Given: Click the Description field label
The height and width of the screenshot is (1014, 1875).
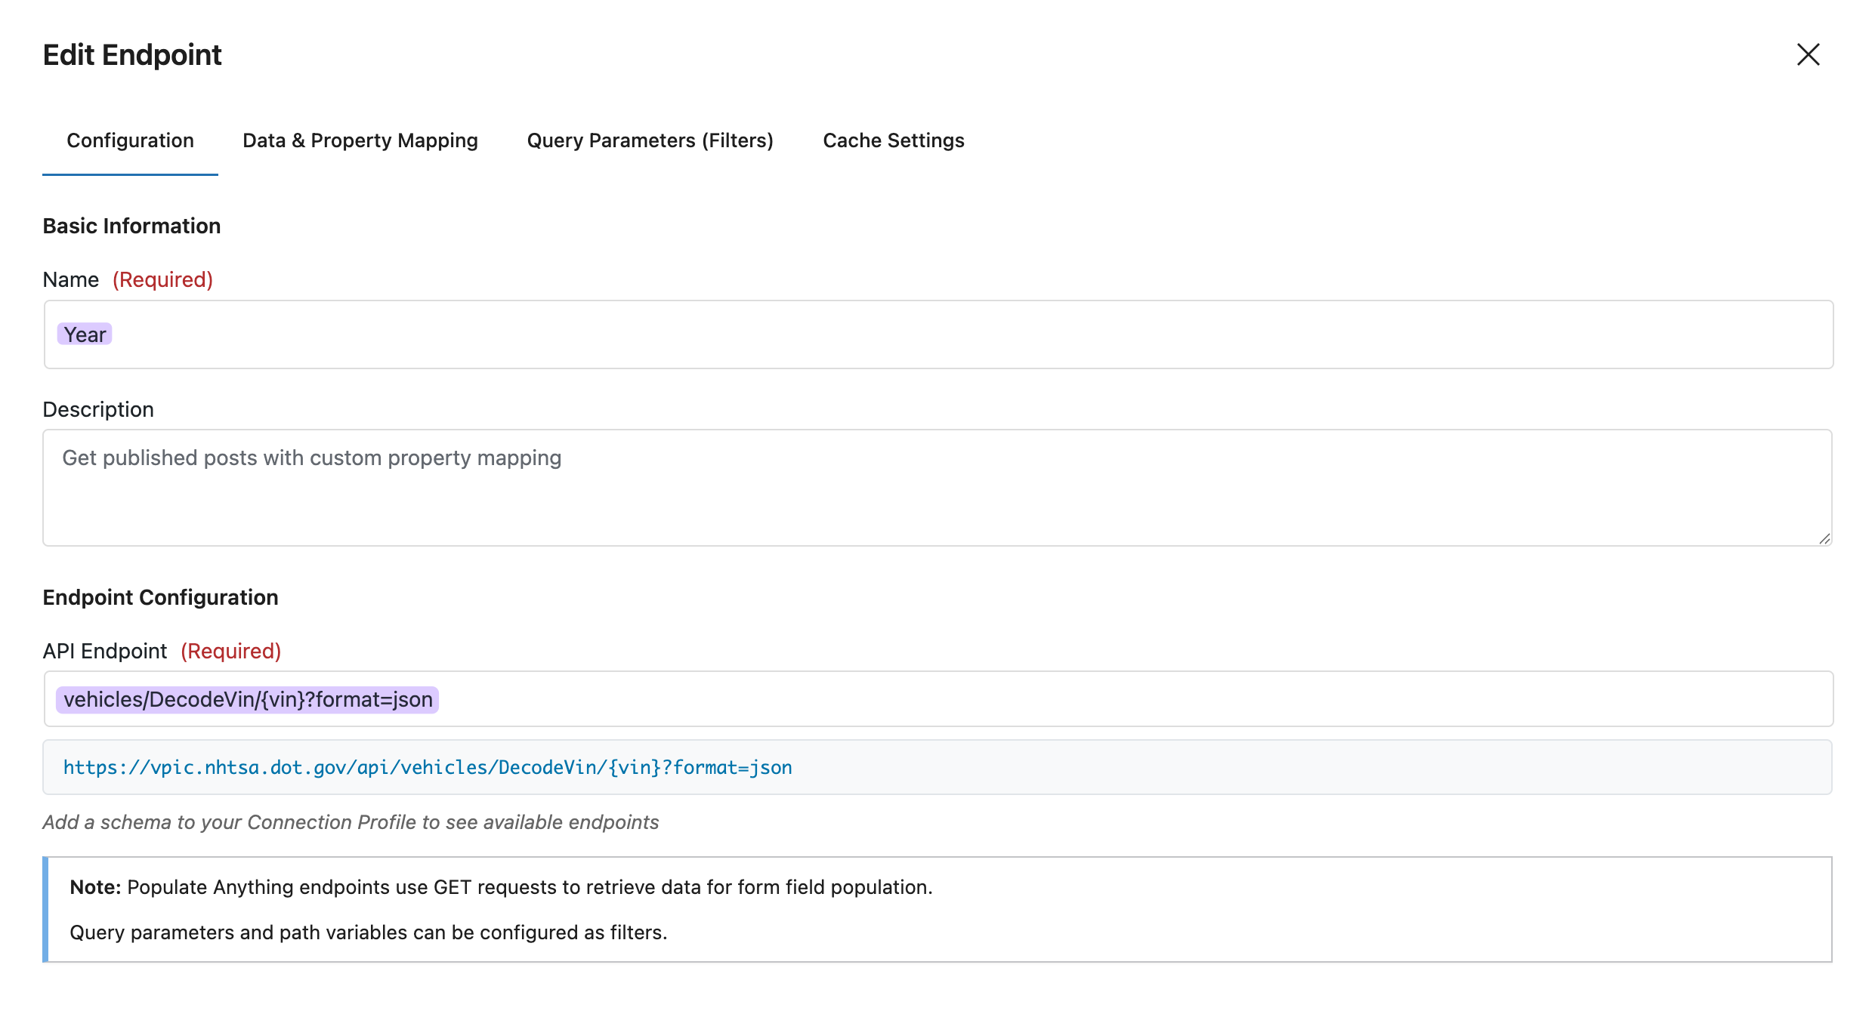Looking at the screenshot, I should coord(98,409).
